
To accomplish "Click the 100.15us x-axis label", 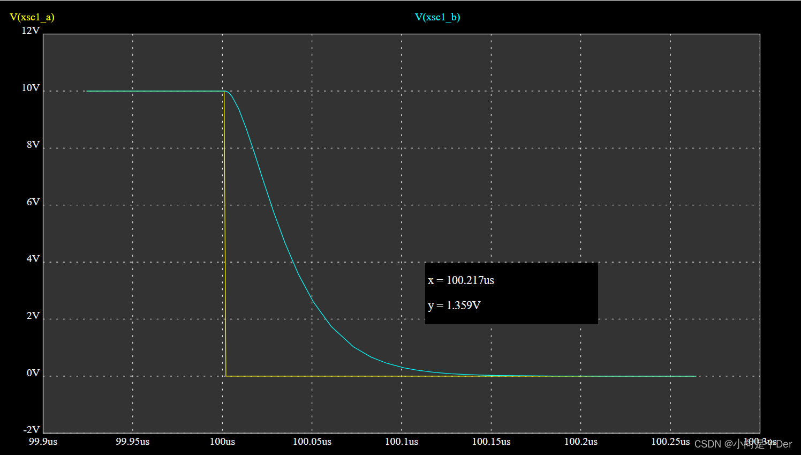I will (491, 442).
